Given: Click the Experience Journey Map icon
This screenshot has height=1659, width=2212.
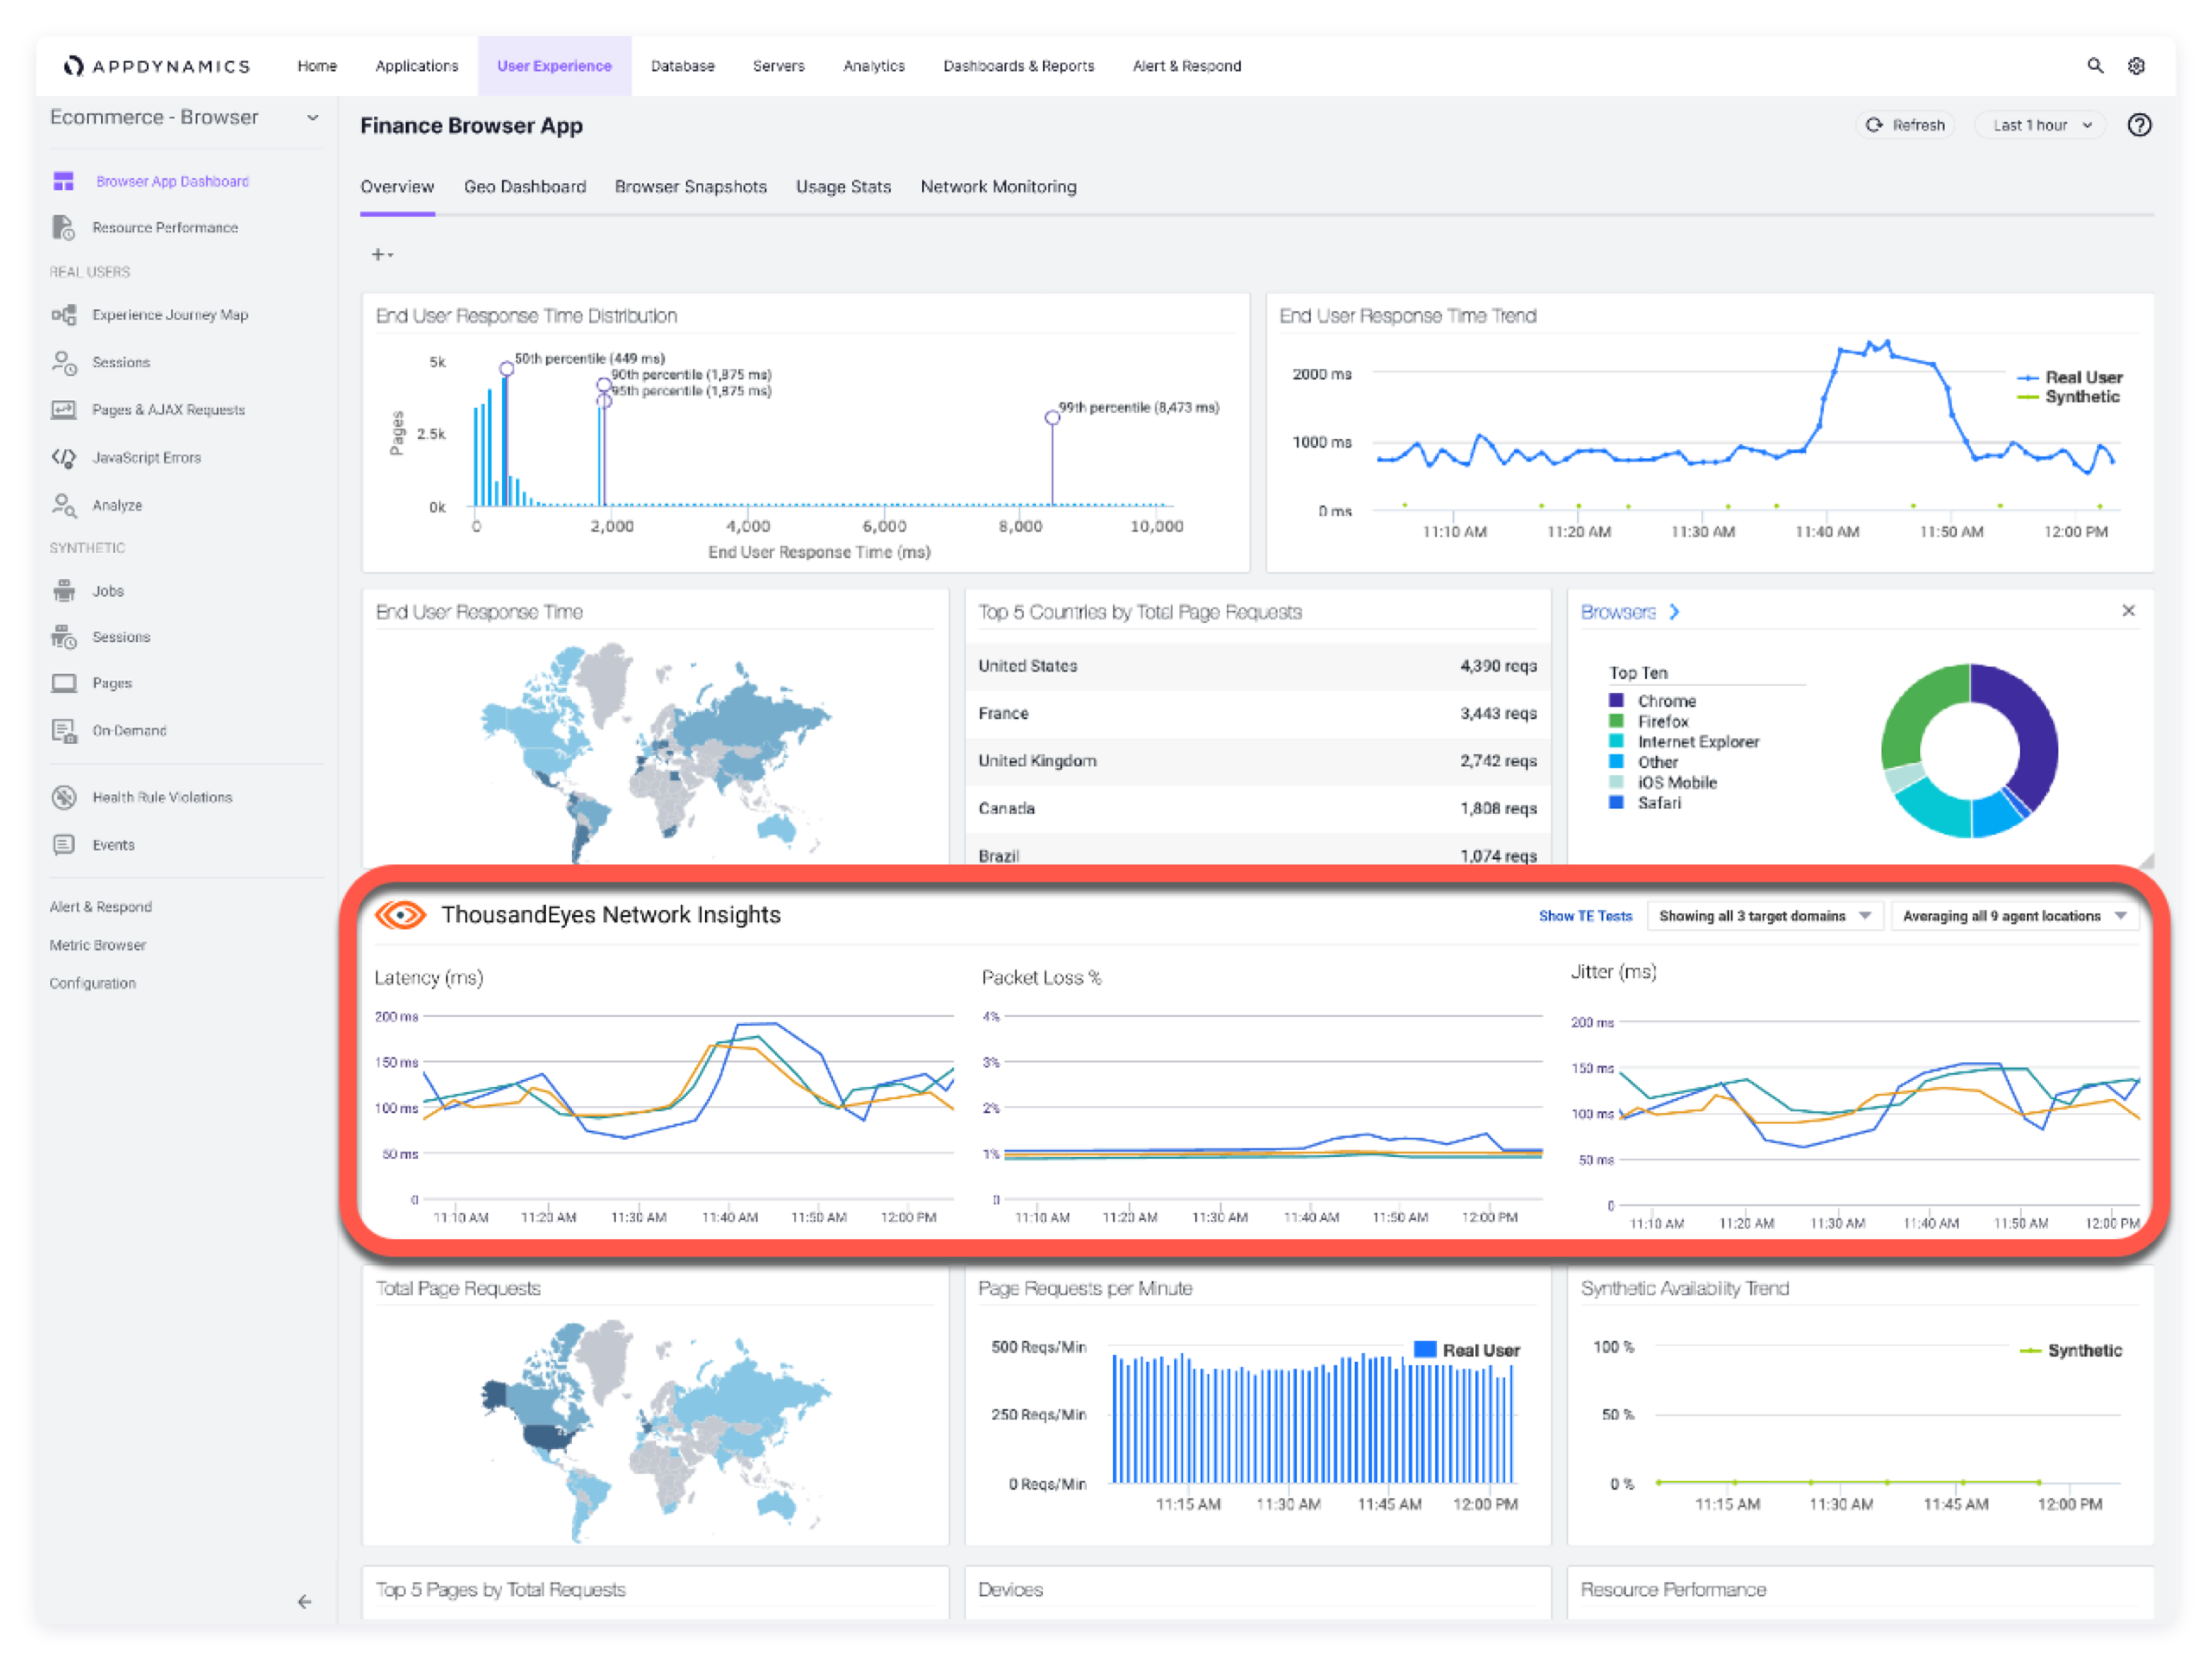Looking at the screenshot, I should click(x=64, y=315).
